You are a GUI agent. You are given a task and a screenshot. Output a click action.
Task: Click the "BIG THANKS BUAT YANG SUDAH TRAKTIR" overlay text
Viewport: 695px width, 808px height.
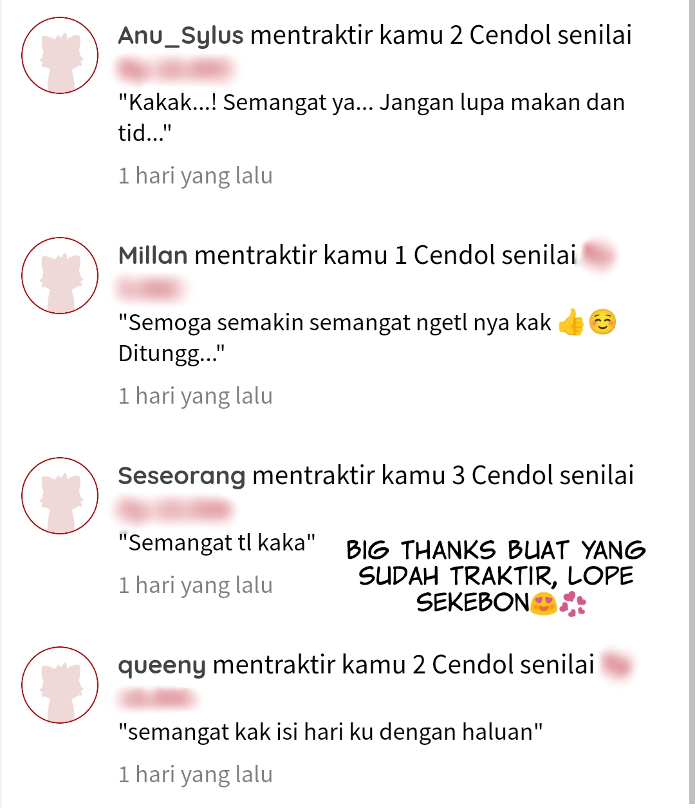coord(496,576)
